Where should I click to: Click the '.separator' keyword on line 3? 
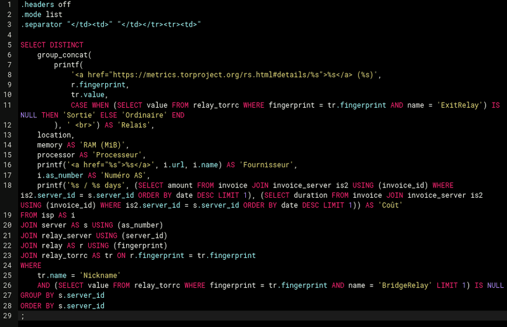(41, 25)
